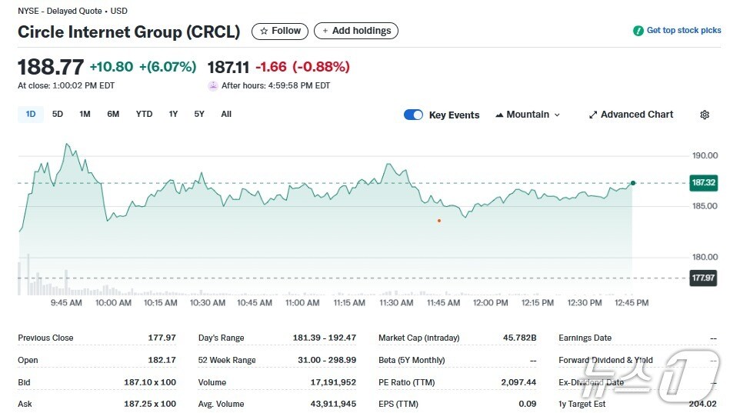Toggle the Key Events switch off
The height and width of the screenshot is (413, 730).
tap(413, 115)
